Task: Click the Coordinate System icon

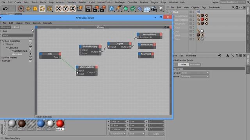Action: (80, 9)
